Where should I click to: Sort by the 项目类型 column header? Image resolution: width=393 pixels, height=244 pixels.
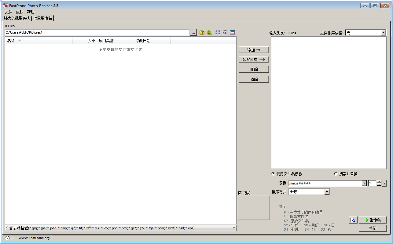click(x=115, y=41)
